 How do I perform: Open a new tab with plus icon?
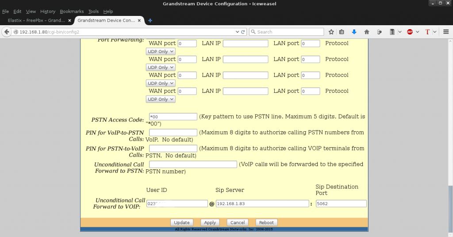click(x=150, y=20)
